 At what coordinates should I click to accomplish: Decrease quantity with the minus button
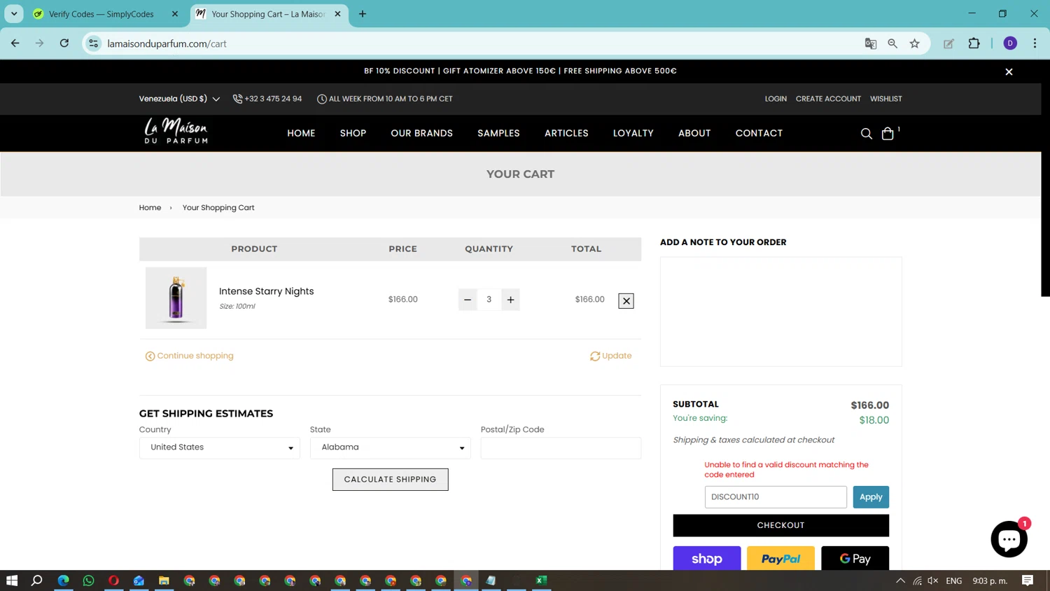pyautogui.click(x=468, y=300)
